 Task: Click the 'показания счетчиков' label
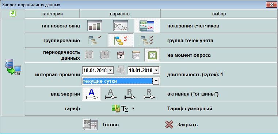point(193,26)
